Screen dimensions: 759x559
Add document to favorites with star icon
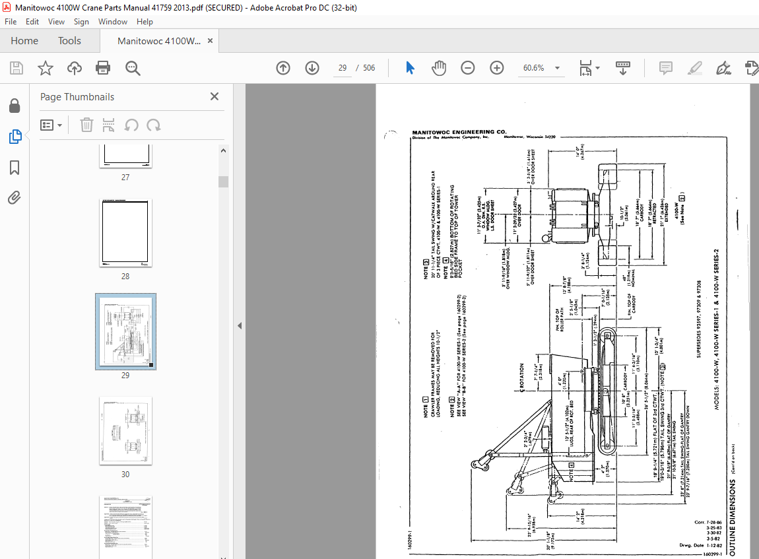coord(46,68)
